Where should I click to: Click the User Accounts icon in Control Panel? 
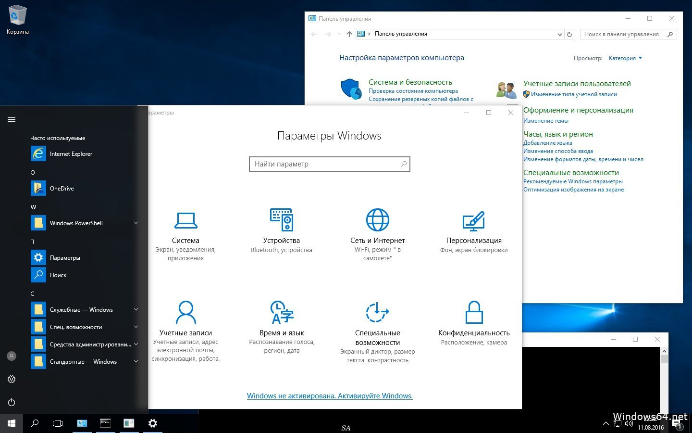pos(507,90)
